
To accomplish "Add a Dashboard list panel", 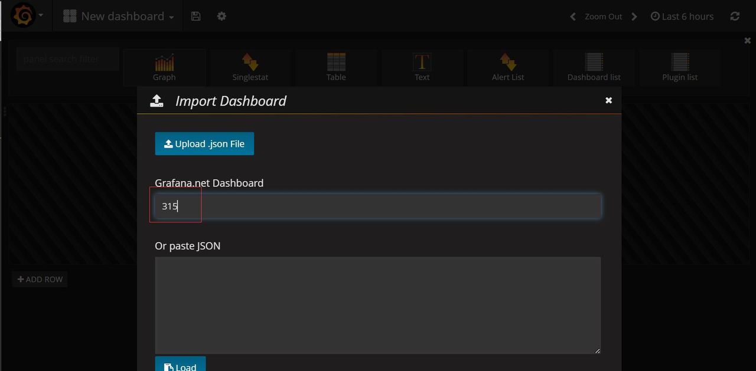I will pos(594,67).
